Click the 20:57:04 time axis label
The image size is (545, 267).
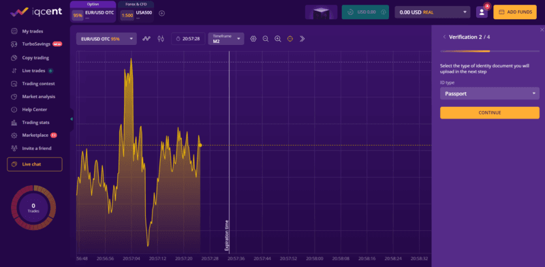point(131,259)
